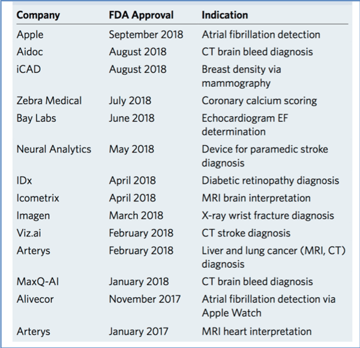
Task: Click the Aidoc company name
Action: pos(29,52)
